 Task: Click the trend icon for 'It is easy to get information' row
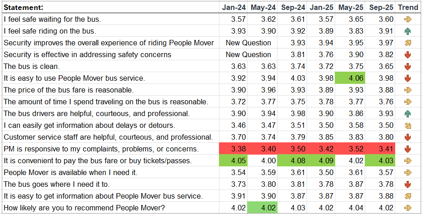[x=407, y=196]
